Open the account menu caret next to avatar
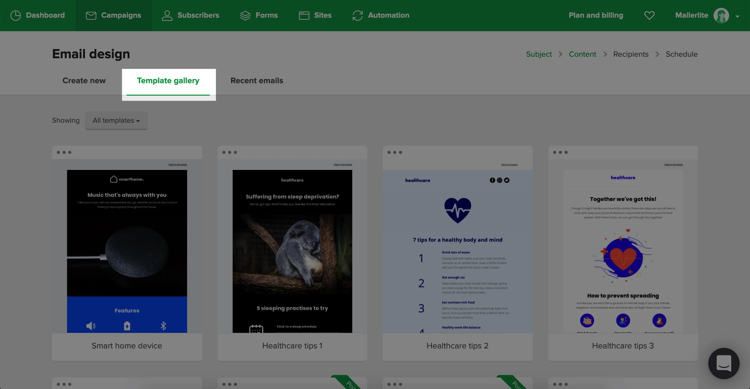Screen dimensions: 750x389 (737, 16)
